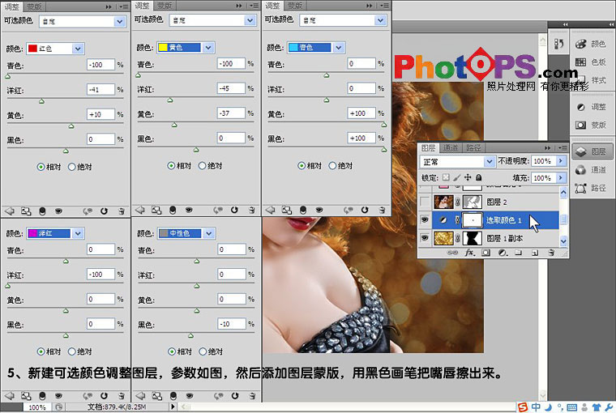This screenshot has width=616, height=413.
Task: Hide the 选取颜色 1 layer
Action: click(x=425, y=219)
